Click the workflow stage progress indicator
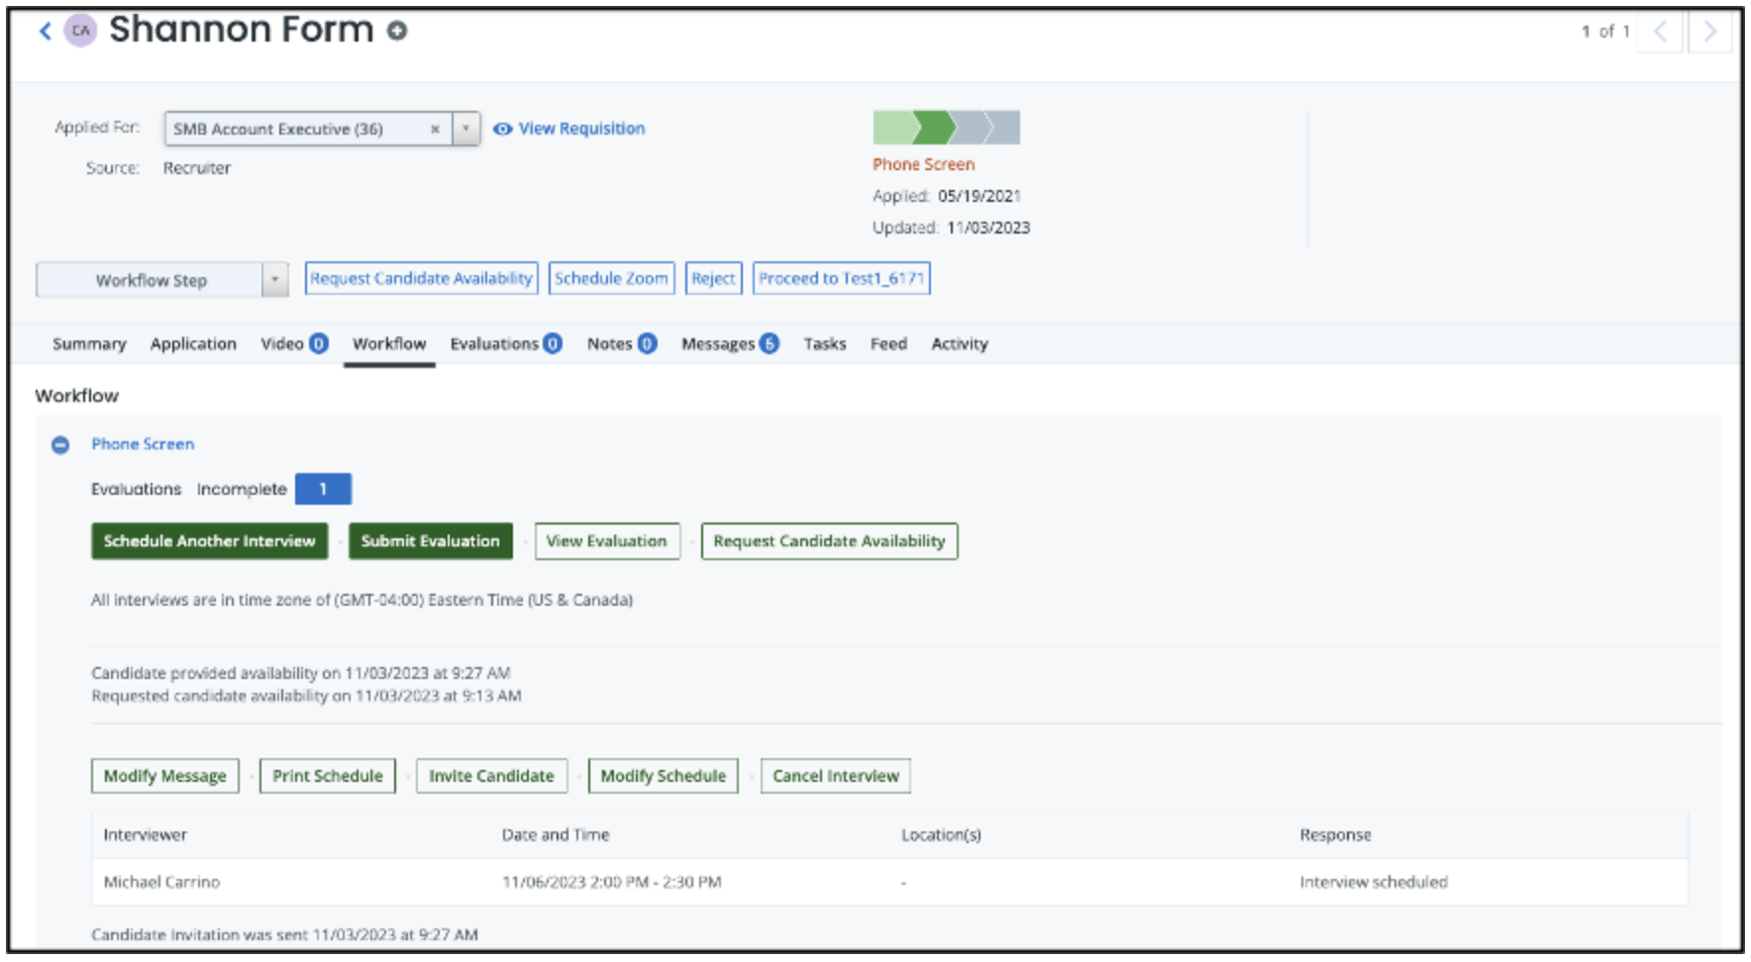 pos(946,128)
